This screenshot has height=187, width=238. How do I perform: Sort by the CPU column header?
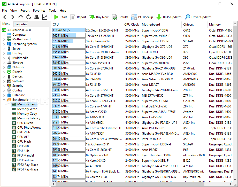coord(87,25)
